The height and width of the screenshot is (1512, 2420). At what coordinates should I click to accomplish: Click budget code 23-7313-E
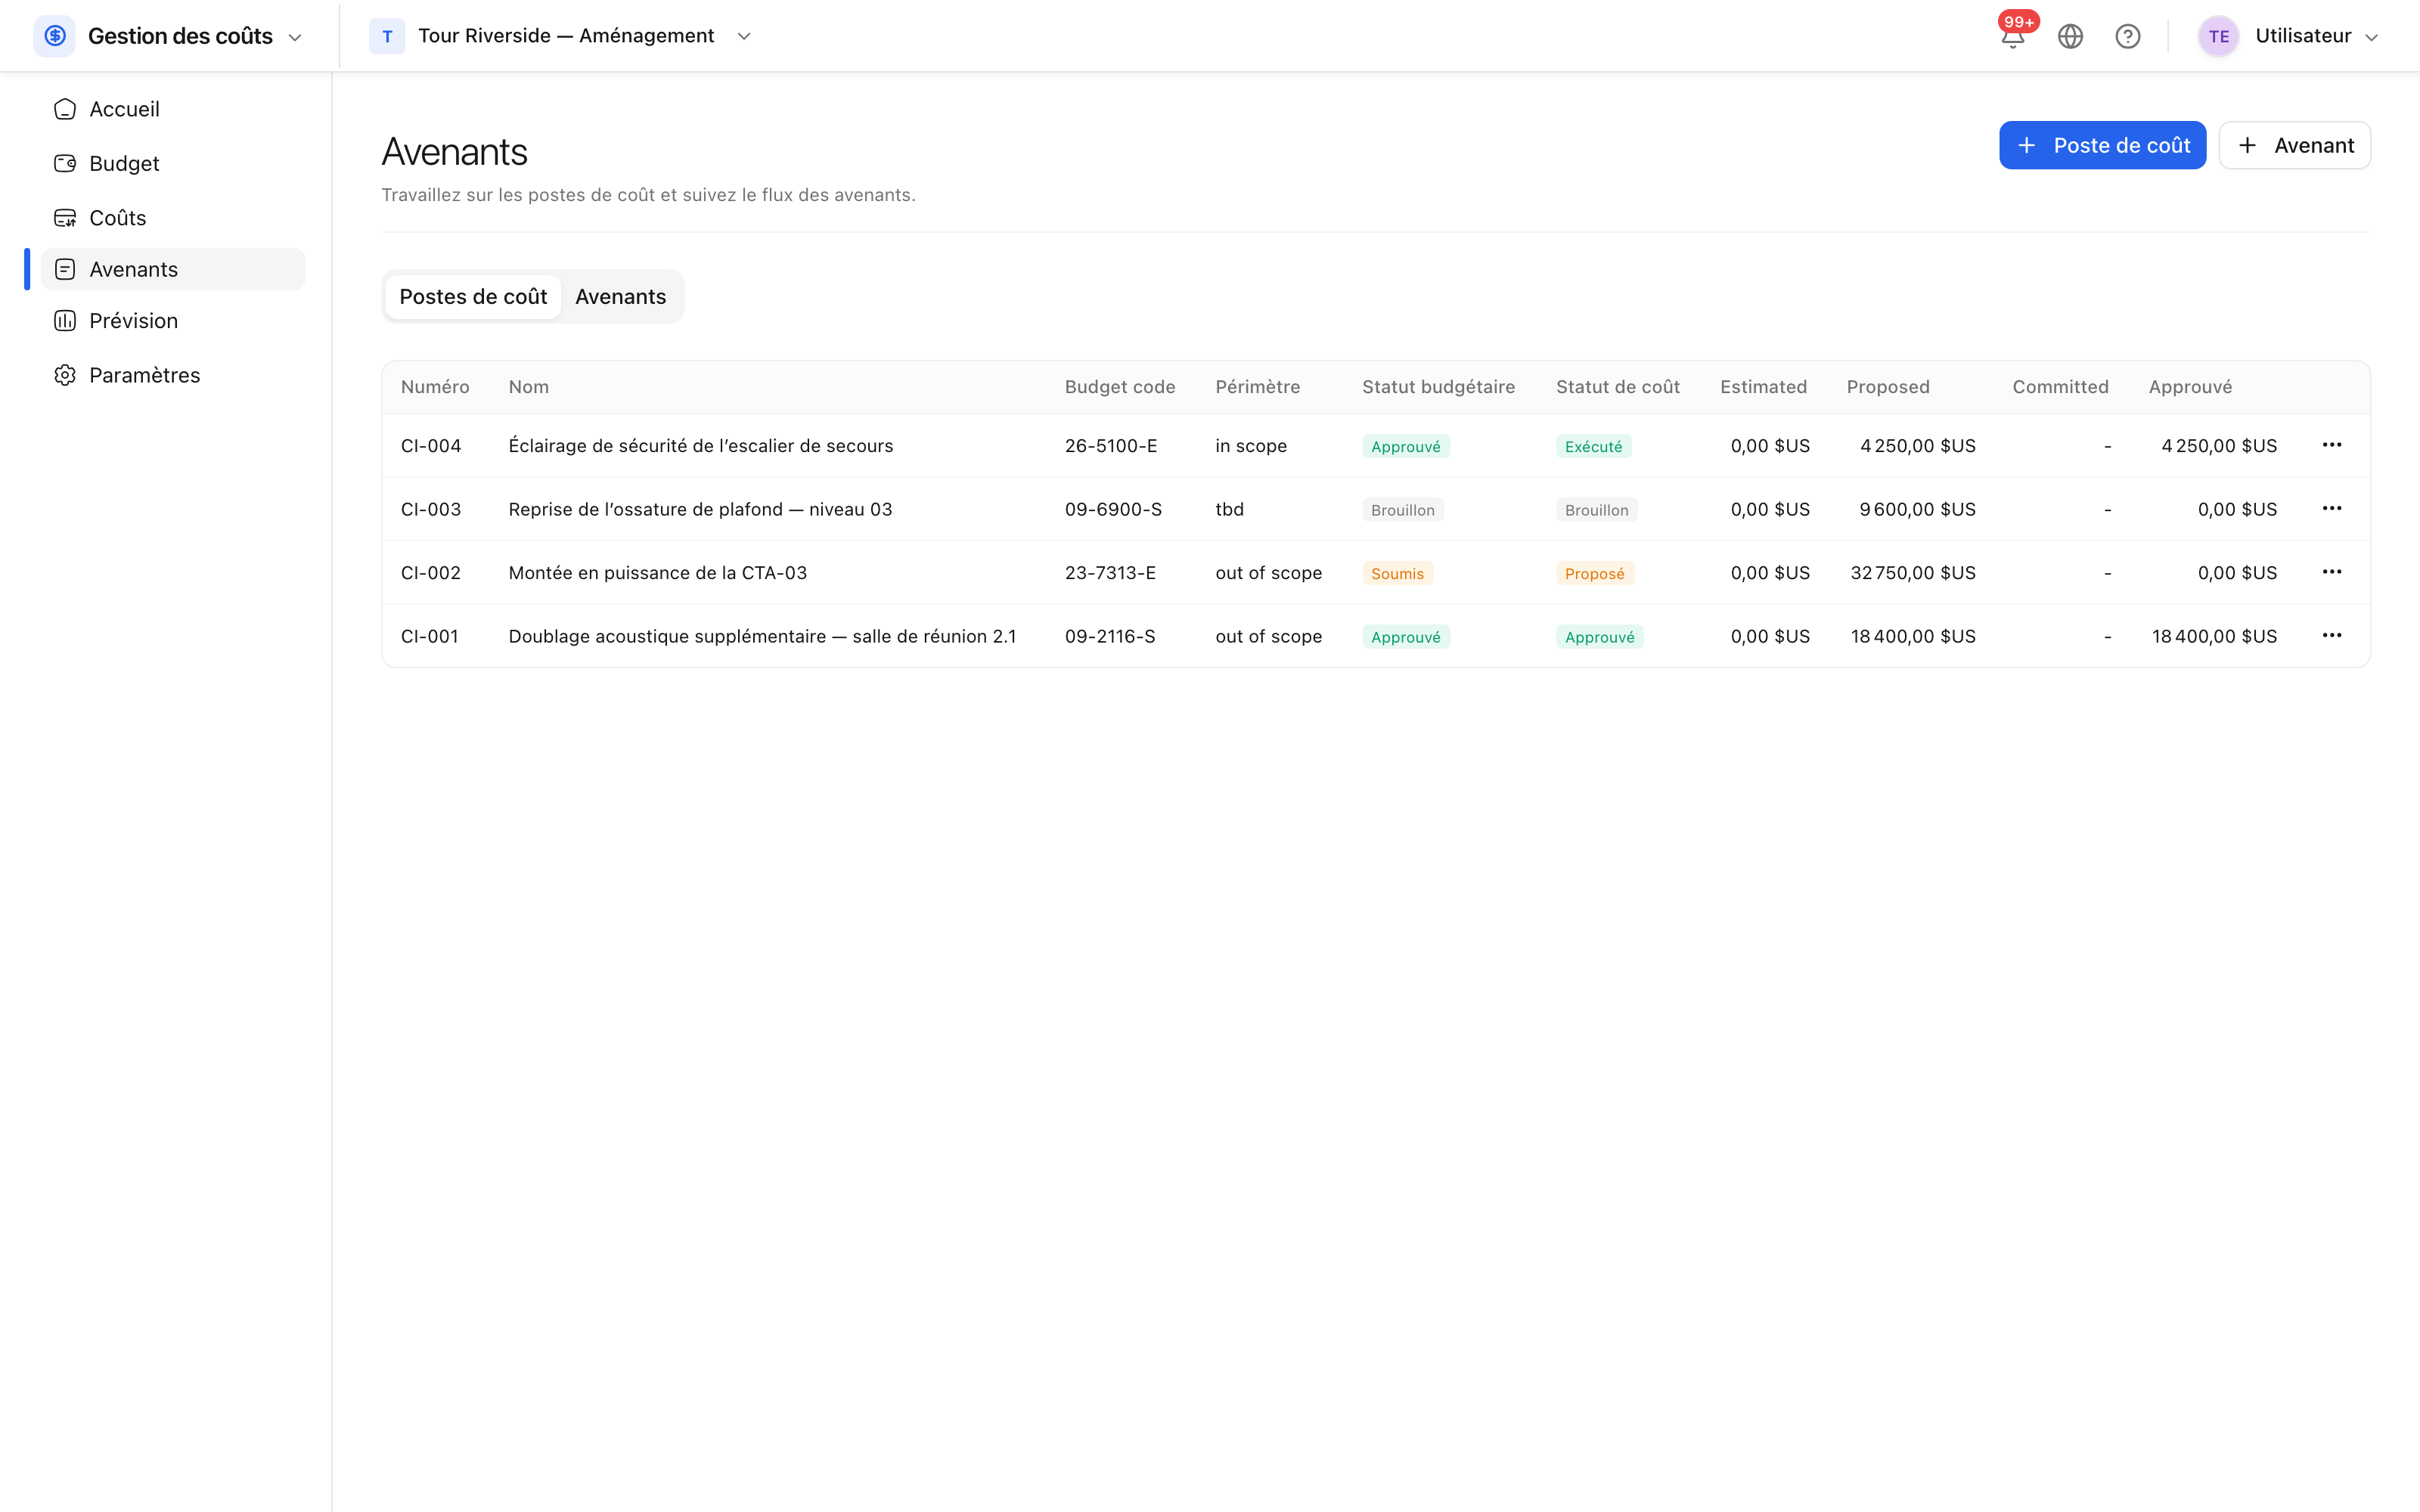[x=1110, y=573]
